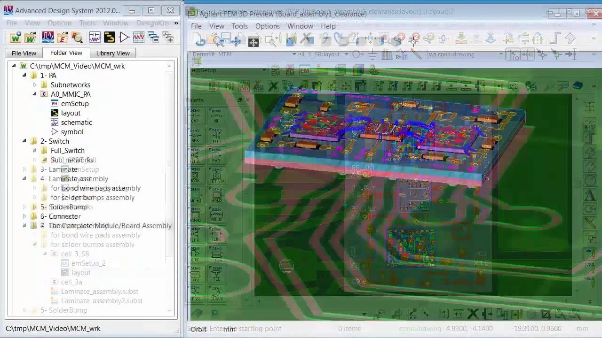Select emSetup under A0_MMIC_PA
Viewport: 602px width, 338px height.
(x=75, y=104)
